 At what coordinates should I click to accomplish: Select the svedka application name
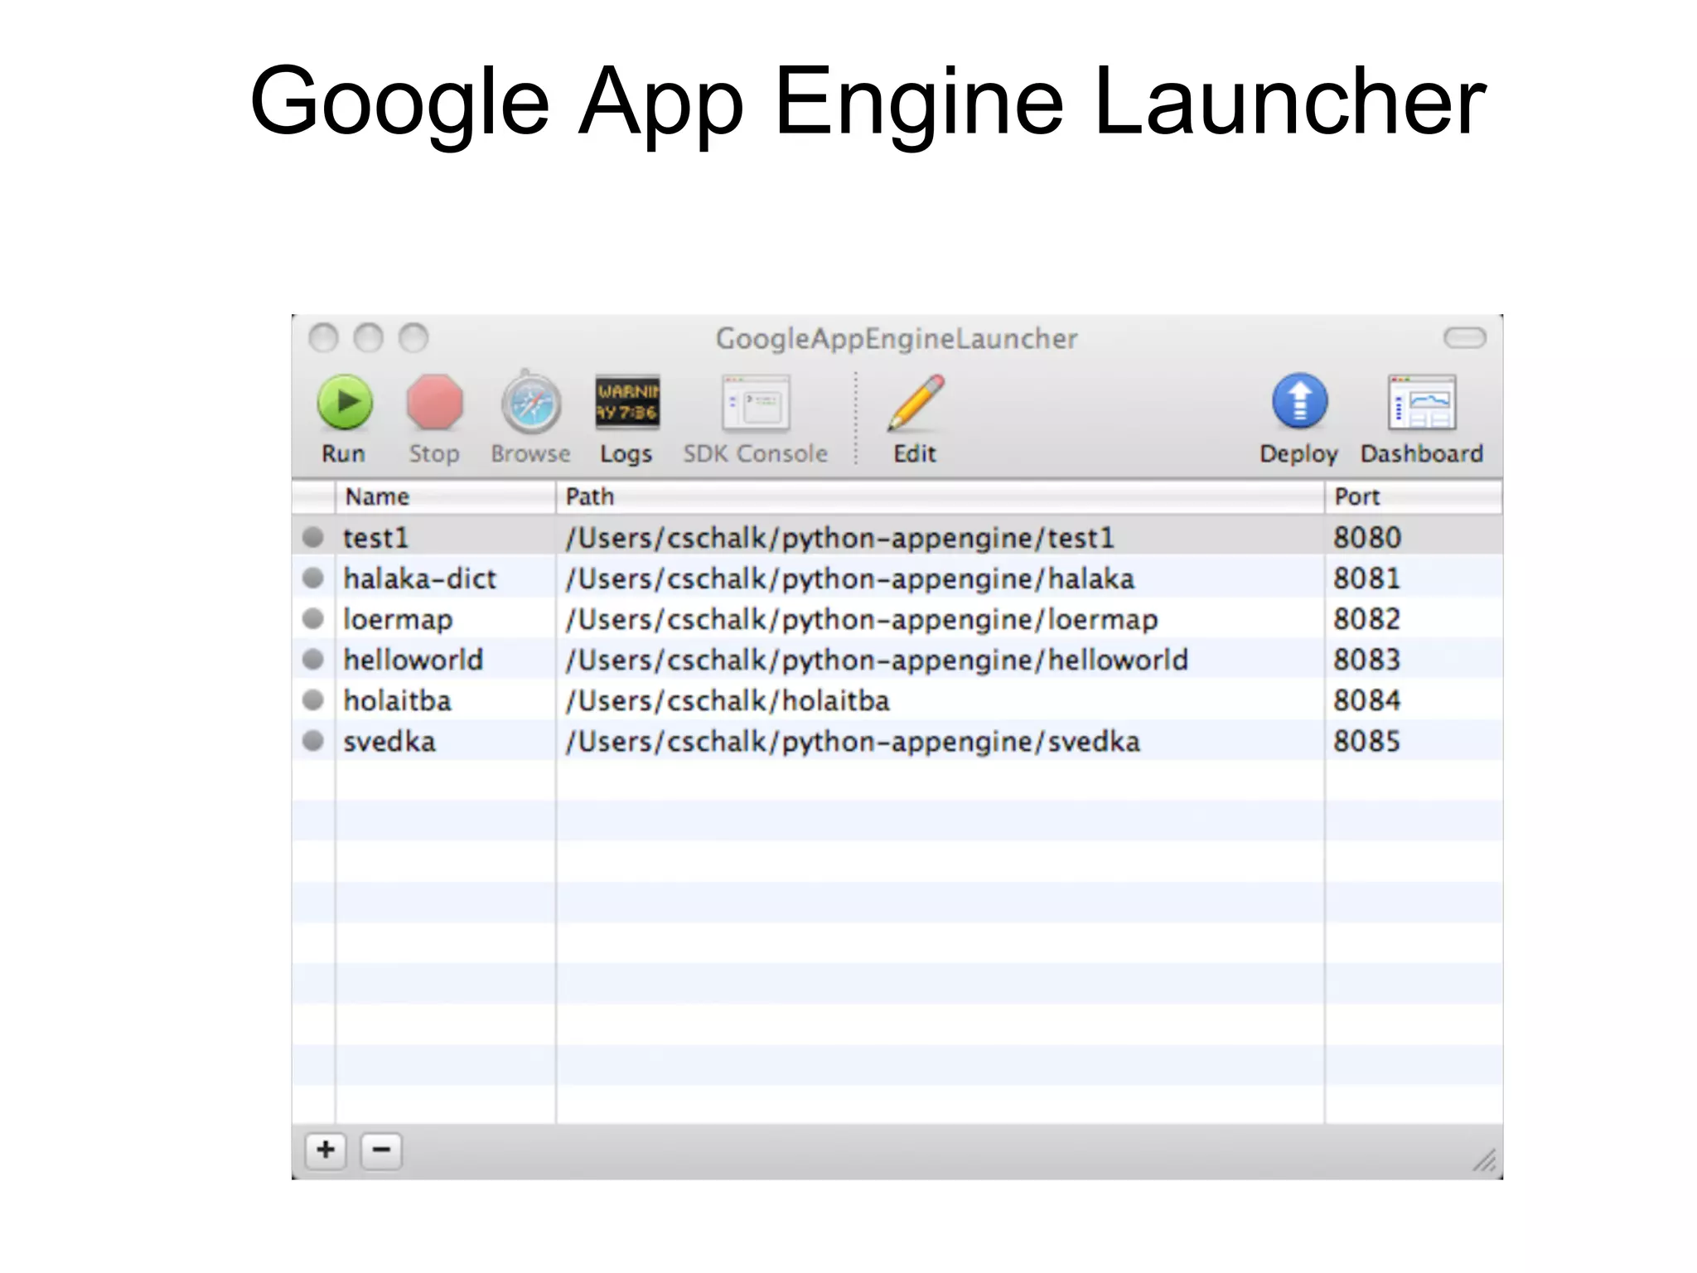tap(389, 741)
